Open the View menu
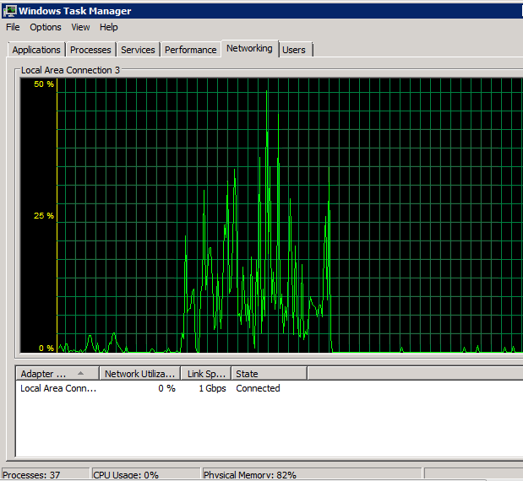The width and height of the screenshot is (523, 481). (x=80, y=27)
